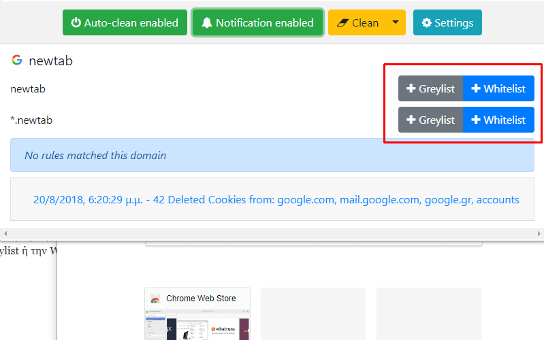Click the bell icon in Notification button
Viewport: 544px width, 340px height.
coord(207,23)
